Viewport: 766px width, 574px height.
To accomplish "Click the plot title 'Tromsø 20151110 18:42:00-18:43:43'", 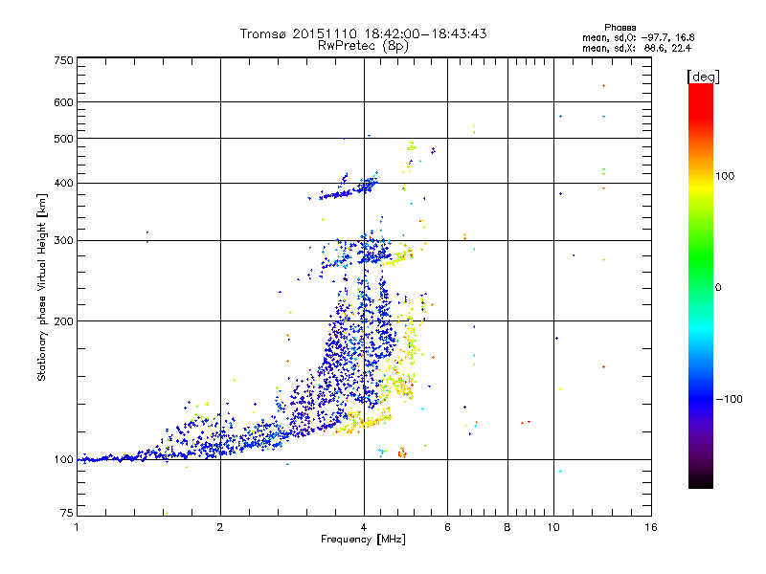I will point(363,33).
